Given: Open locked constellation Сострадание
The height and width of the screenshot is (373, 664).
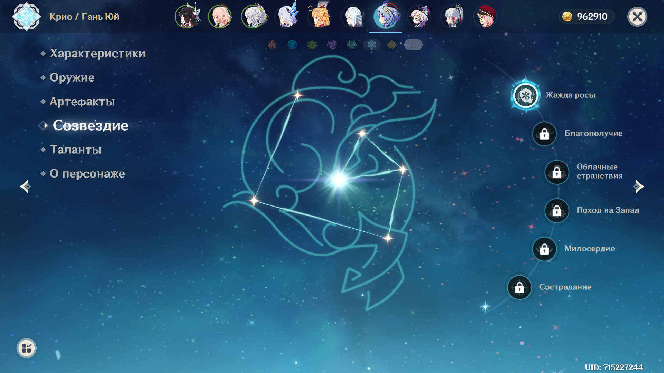Looking at the screenshot, I should click(x=519, y=287).
